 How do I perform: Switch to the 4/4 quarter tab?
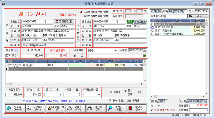pyautogui.click(x=170, y=12)
